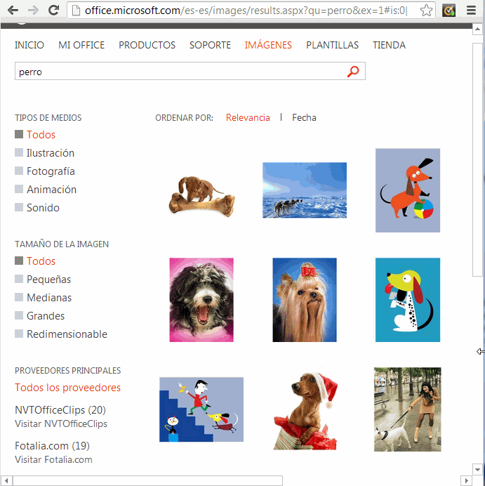Screen dimensions: 485x486
Task: Click Todos los proveedores link
Action: tap(67, 388)
